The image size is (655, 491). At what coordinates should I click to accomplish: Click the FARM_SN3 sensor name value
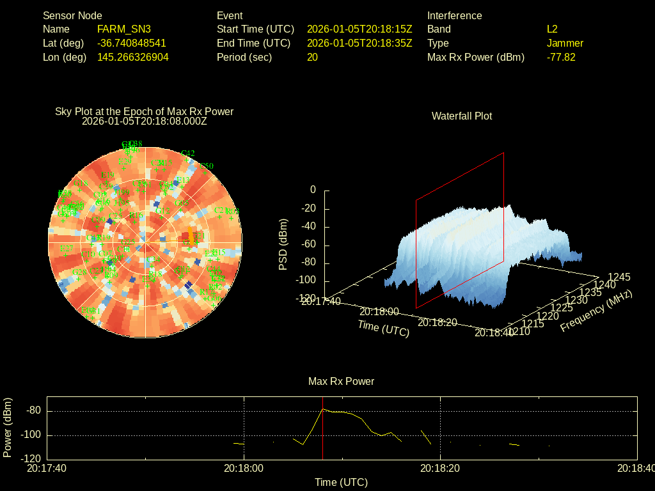click(x=123, y=29)
